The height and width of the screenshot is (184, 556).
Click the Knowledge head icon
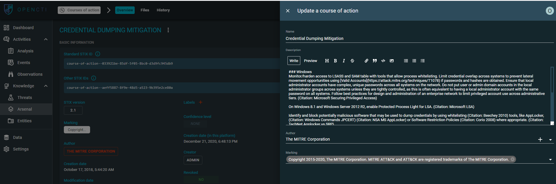point(6,86)
